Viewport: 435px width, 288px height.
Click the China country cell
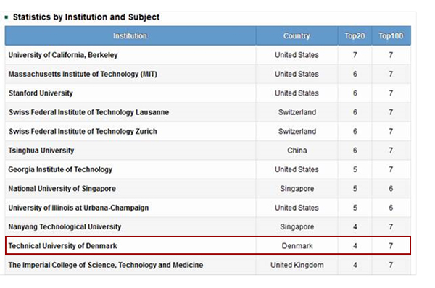[297, 151]
